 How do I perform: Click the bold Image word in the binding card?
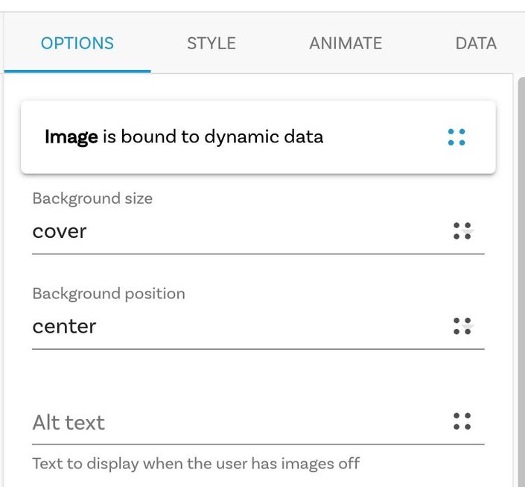[x=71, y=136]
